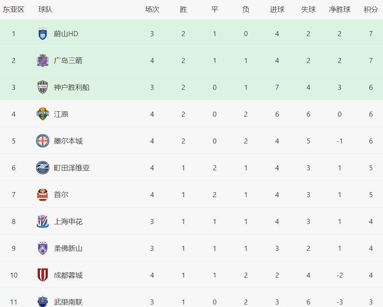
Task: Click the 广岛三箭 purple team logo
Action: [43, 60]
